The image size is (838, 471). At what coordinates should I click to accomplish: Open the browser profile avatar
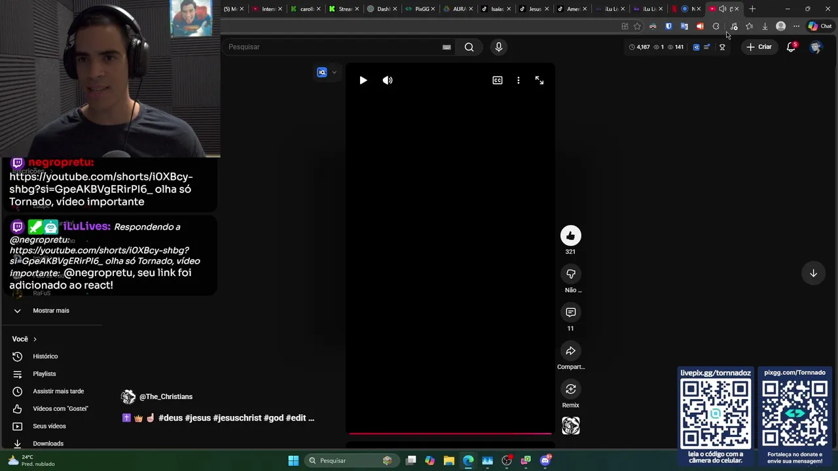pyautogui.click(x=780, y=27)
